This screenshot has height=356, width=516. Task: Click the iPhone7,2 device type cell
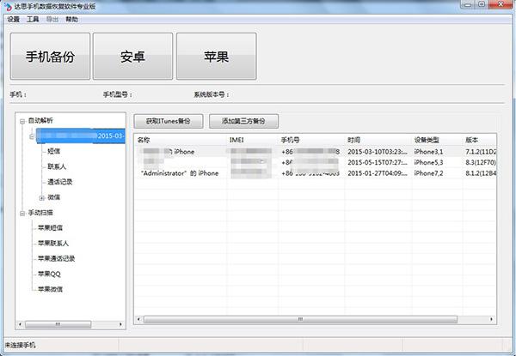pos(428,173)
